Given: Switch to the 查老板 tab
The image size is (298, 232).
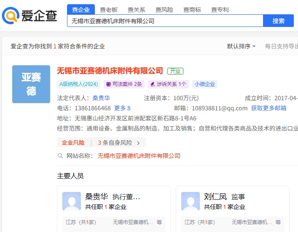Looking at the screenshot, I should click(x=109, y=10).
